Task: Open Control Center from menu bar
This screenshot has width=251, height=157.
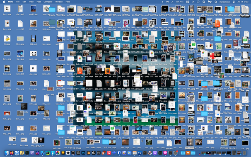Action: coord(234,2)
